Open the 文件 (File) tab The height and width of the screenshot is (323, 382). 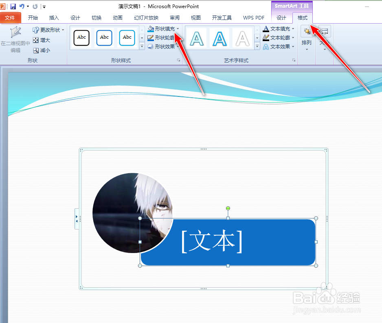coord(10,18)
